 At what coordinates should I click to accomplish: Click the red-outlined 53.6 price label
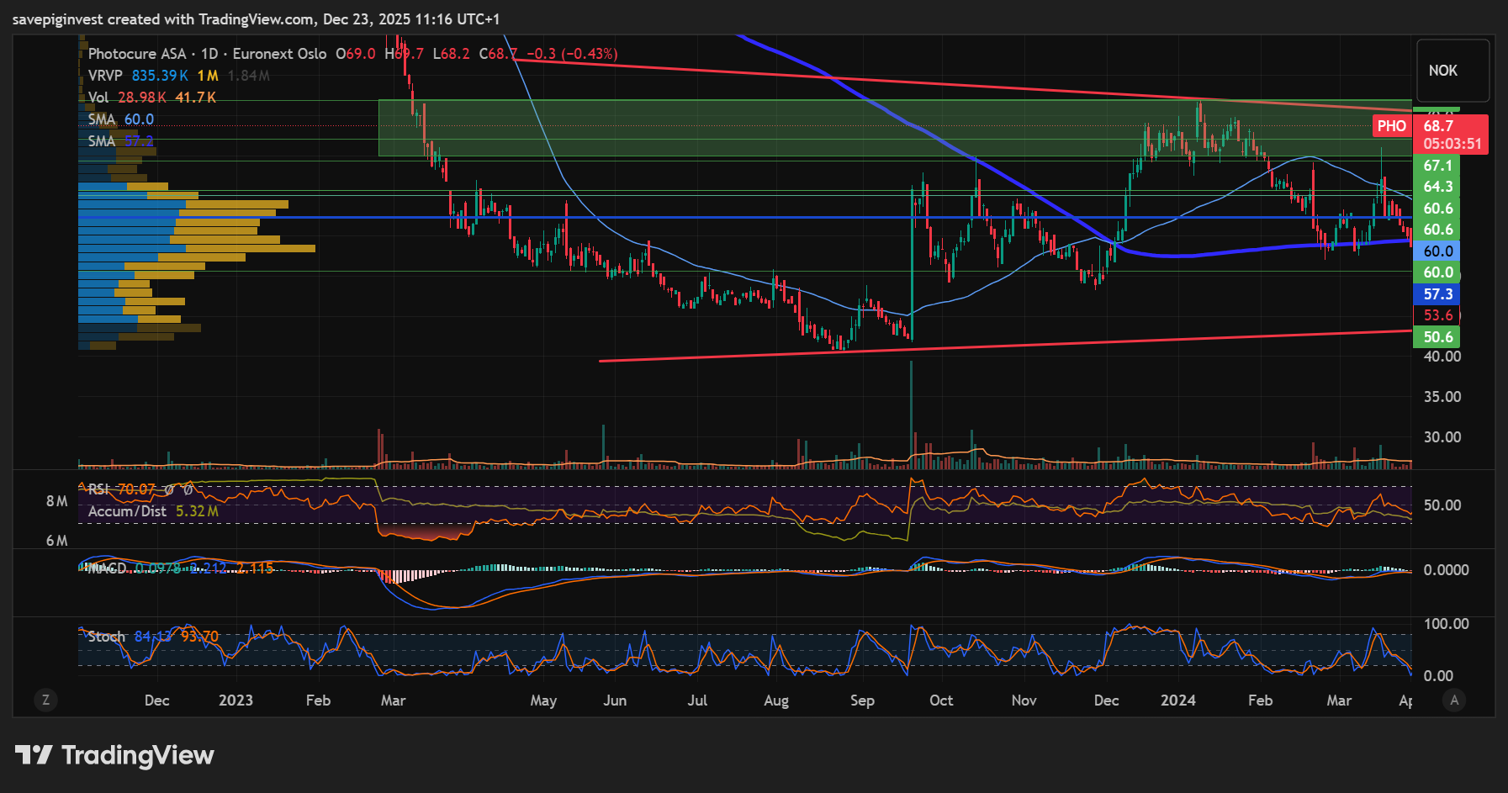pos(1437,315)
